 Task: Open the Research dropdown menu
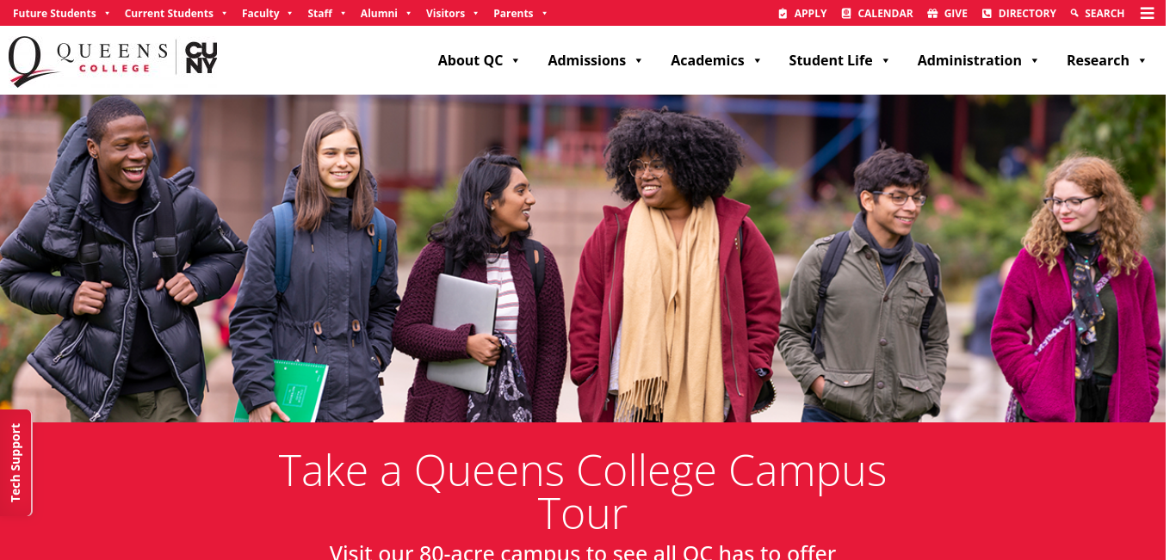[1106, 60]
